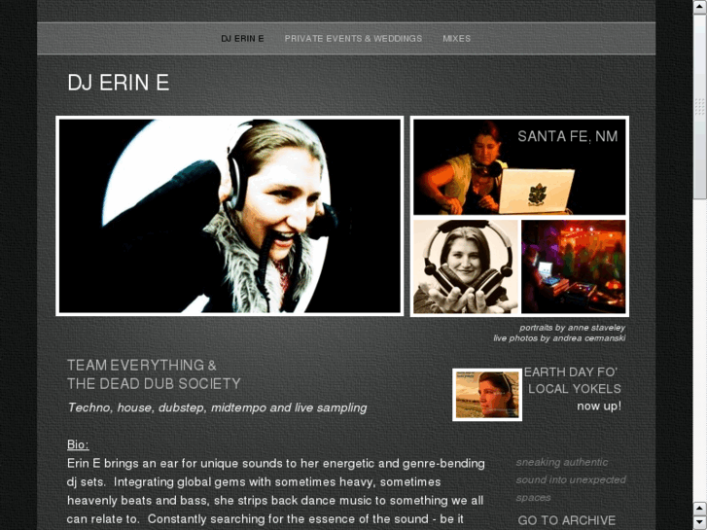Open the Mixes page
This screenshot has width=707, height=530.
[456, 39]
